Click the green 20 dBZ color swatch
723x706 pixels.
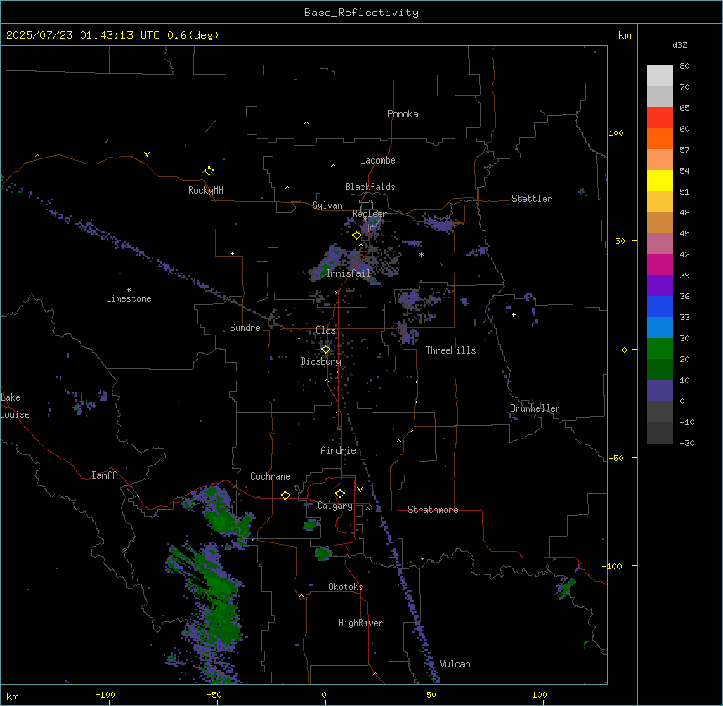coord(659,349)
